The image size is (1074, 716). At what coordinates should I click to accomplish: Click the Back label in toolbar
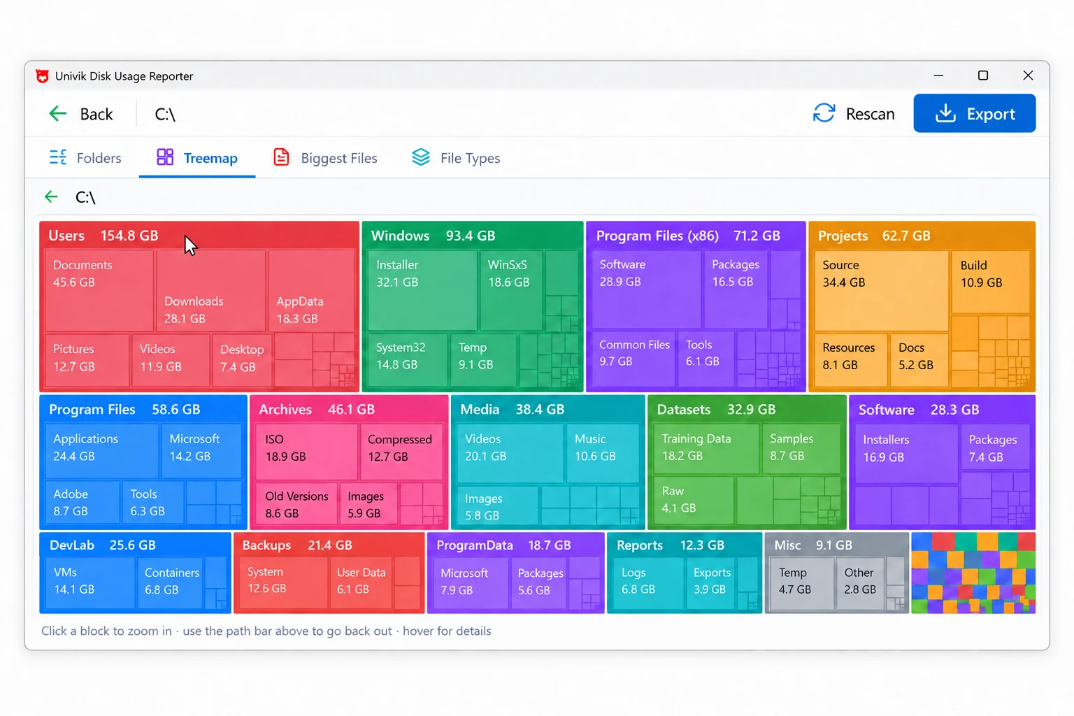[96, 114]
